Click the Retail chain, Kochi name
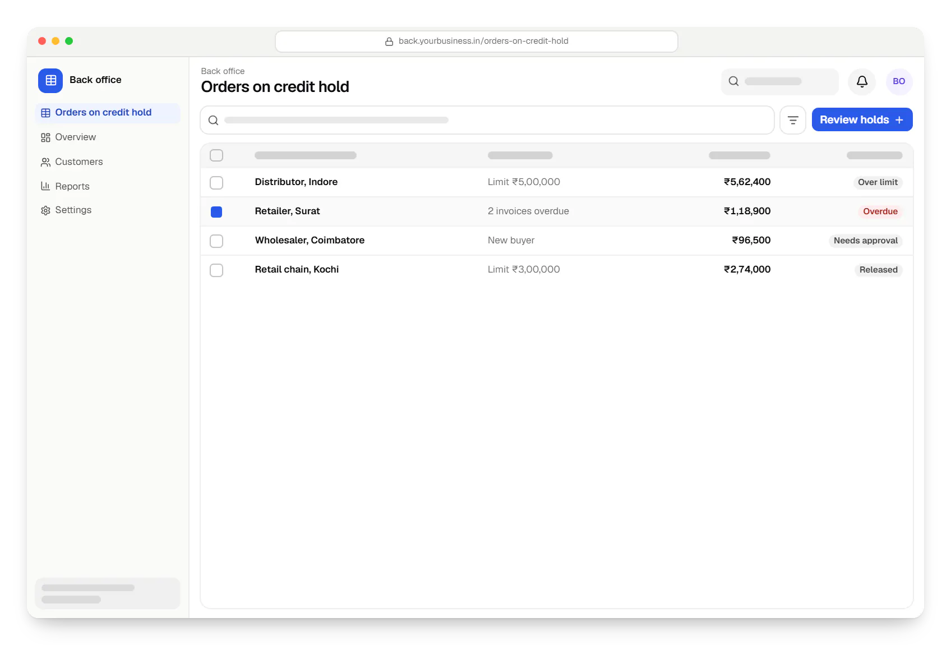 (x=297, y=269)
